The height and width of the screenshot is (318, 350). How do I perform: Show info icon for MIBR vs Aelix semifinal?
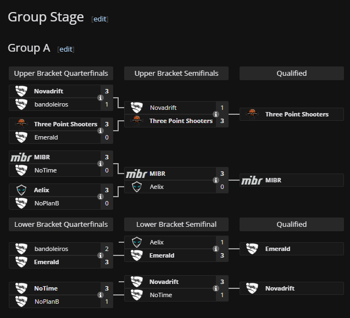[216, 180]
